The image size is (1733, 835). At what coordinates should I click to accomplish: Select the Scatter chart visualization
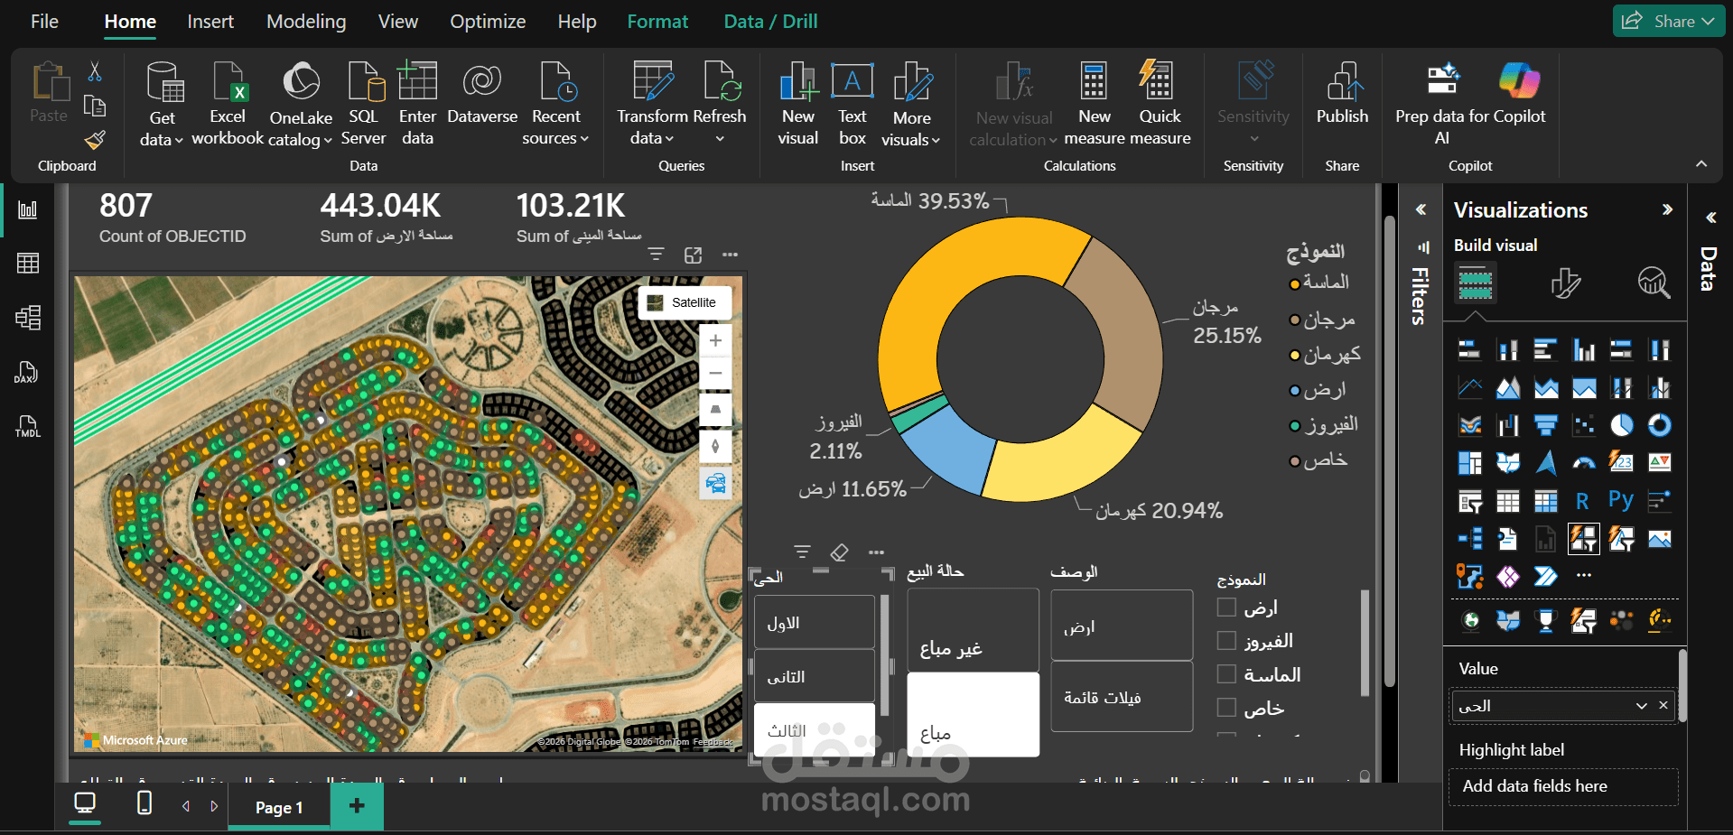pos(1584,425)
